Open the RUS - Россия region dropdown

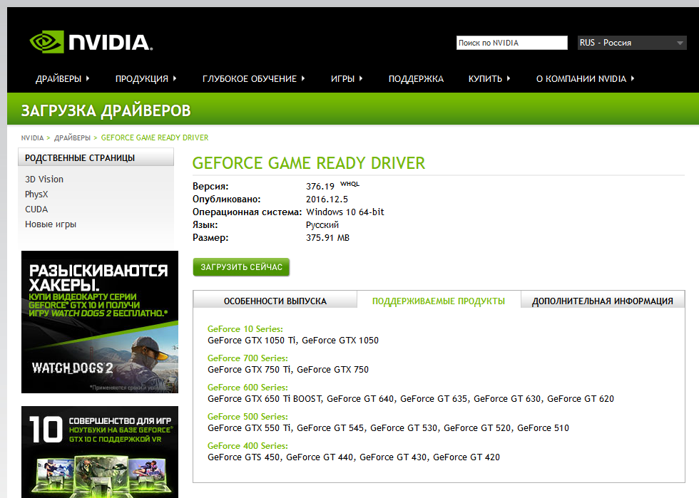pyautogui.click(x=632, y=43)
